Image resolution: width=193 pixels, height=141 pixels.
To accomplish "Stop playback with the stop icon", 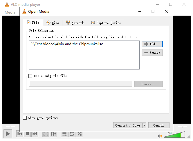I will coord(27,134).
